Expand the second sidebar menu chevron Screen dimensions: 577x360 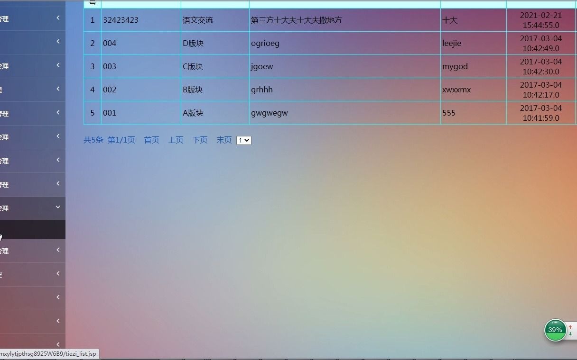(58, 41)
